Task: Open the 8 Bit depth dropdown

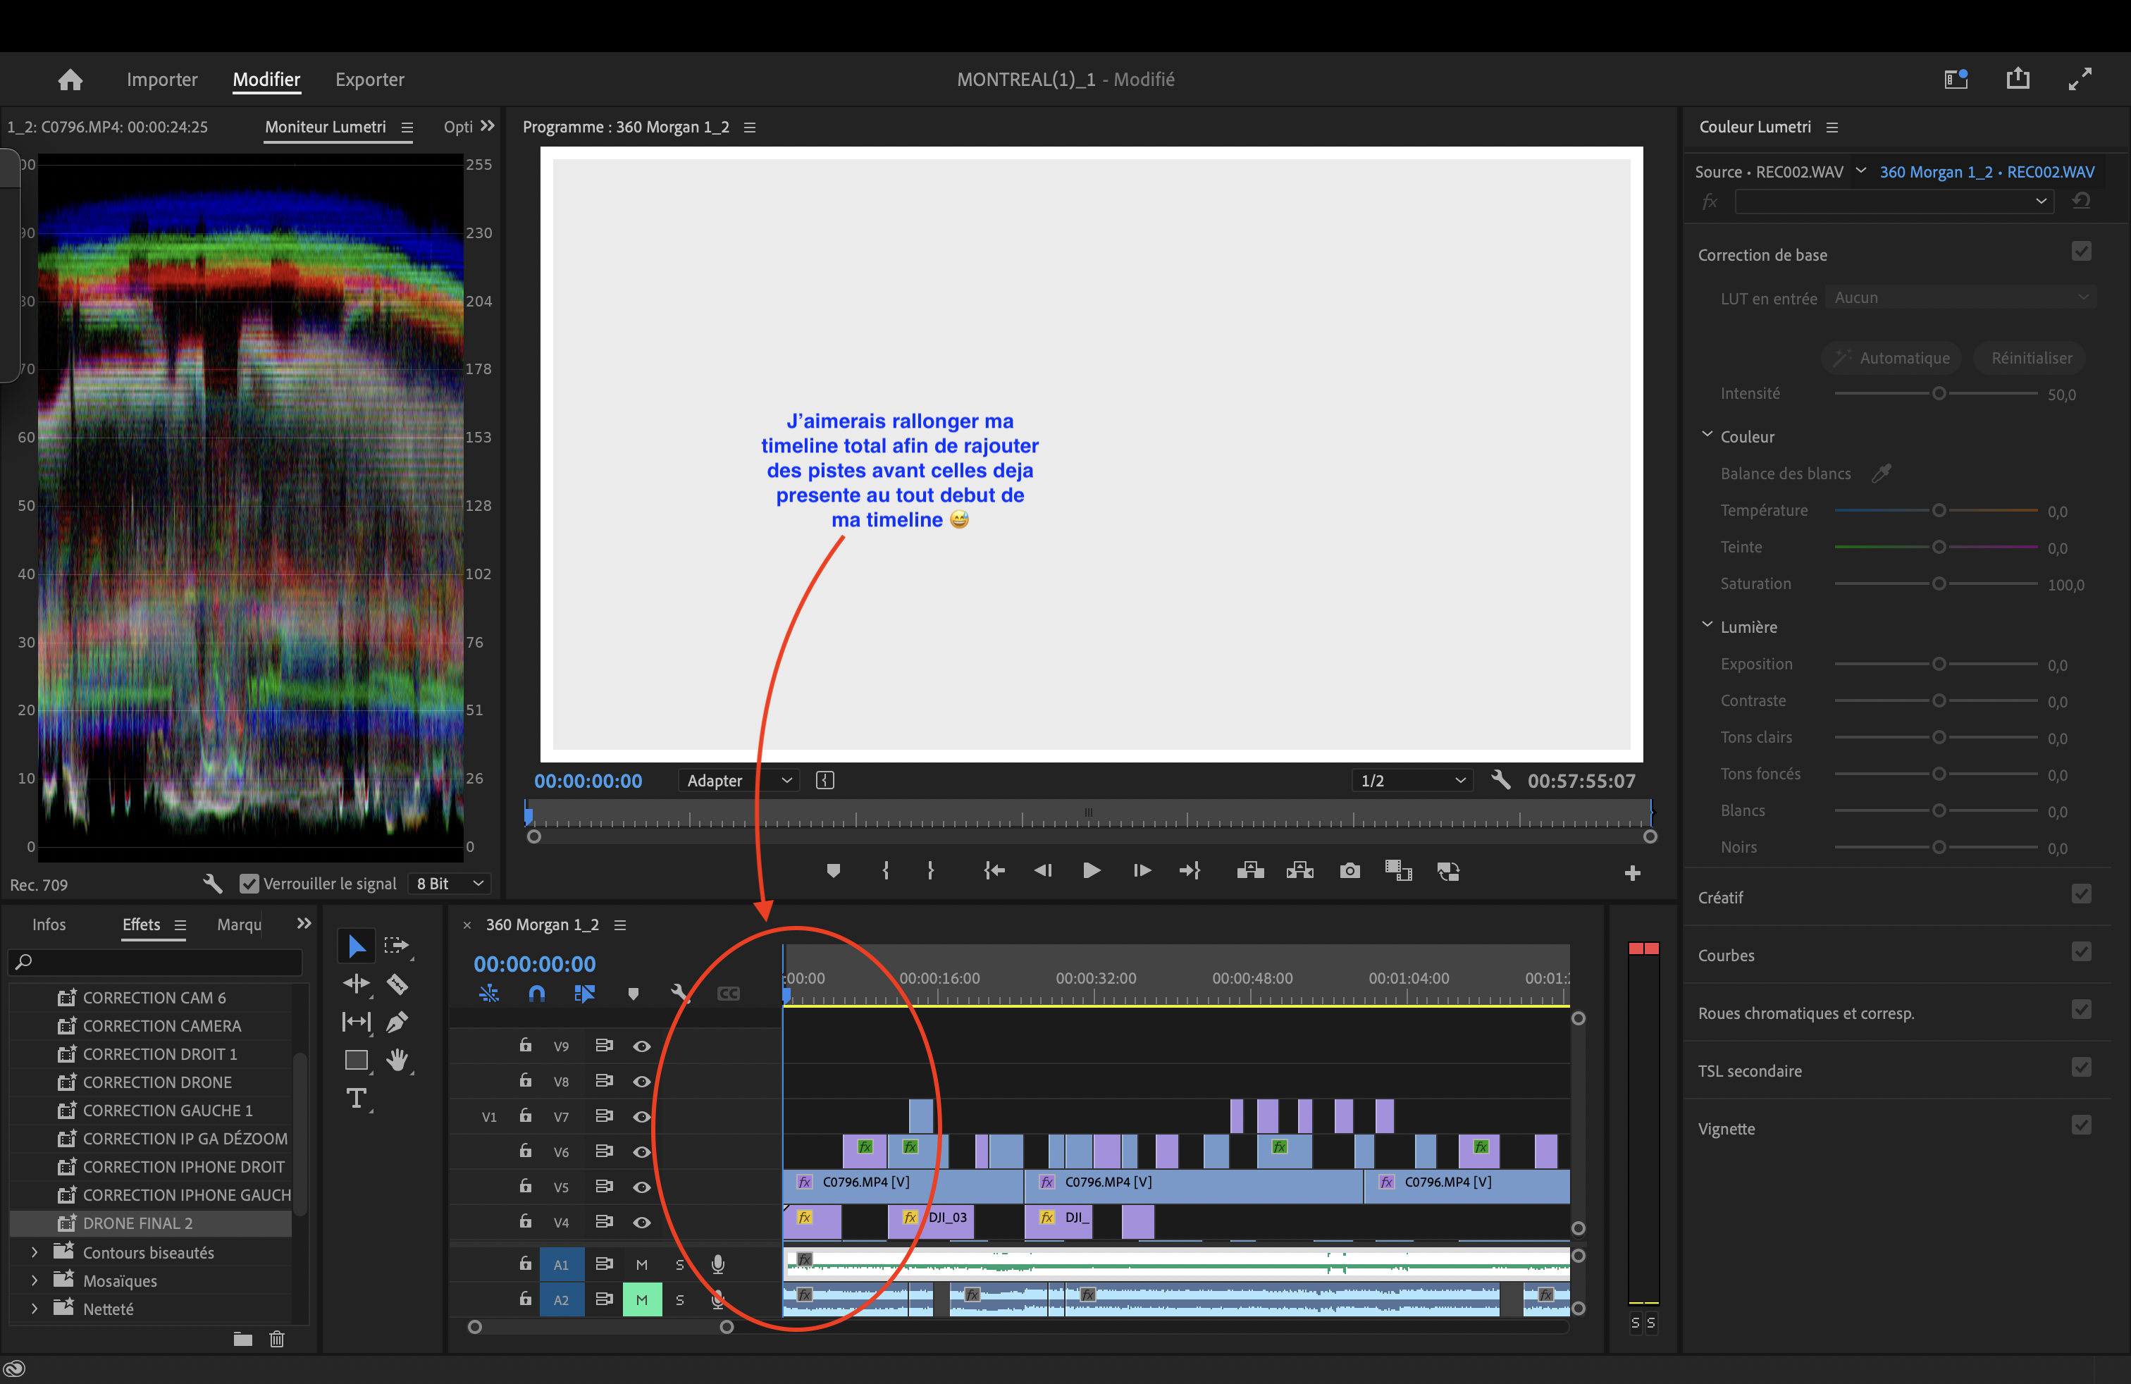Action: [450, 884]
